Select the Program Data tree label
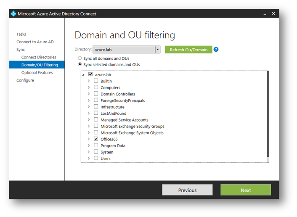Screen dimensions: 297x217 coord(113,146)
